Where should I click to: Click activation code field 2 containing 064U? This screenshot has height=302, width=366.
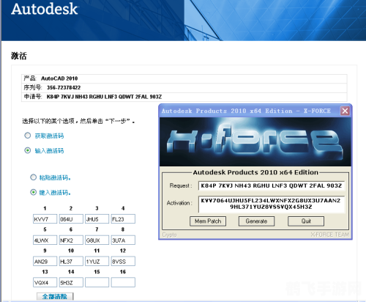(x=71, y=219)
